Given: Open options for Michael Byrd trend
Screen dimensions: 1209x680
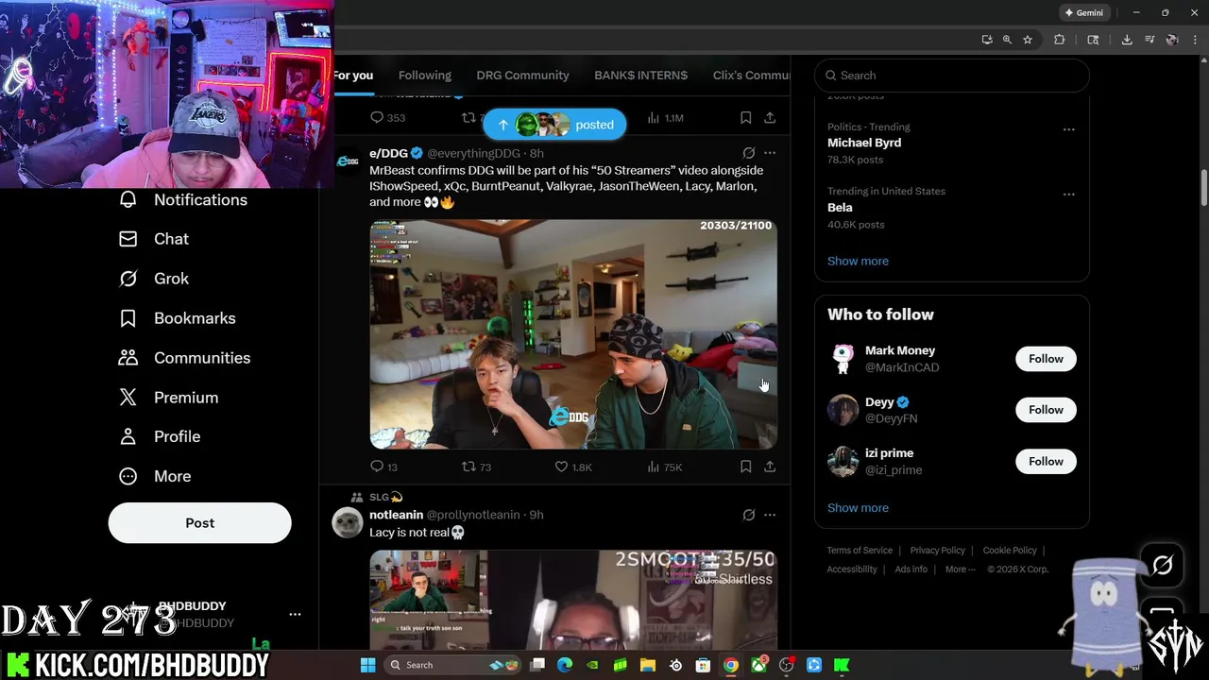Looking at the screenshot, I should (1068, 129).
